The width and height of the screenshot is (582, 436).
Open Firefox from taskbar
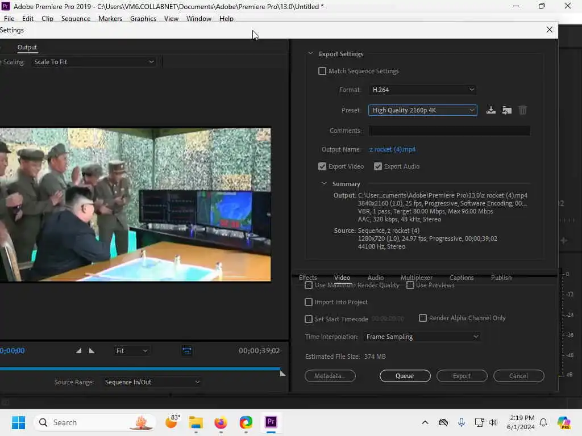(221, 422)
